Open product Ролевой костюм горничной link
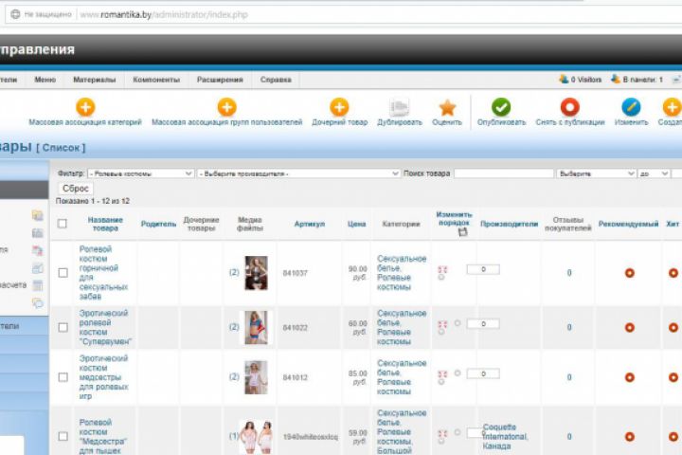The width and height of the screenshot is (682, 455). click(103, 273)
